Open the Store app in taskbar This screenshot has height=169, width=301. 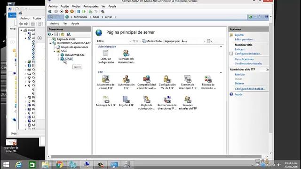tap(32, 164)
